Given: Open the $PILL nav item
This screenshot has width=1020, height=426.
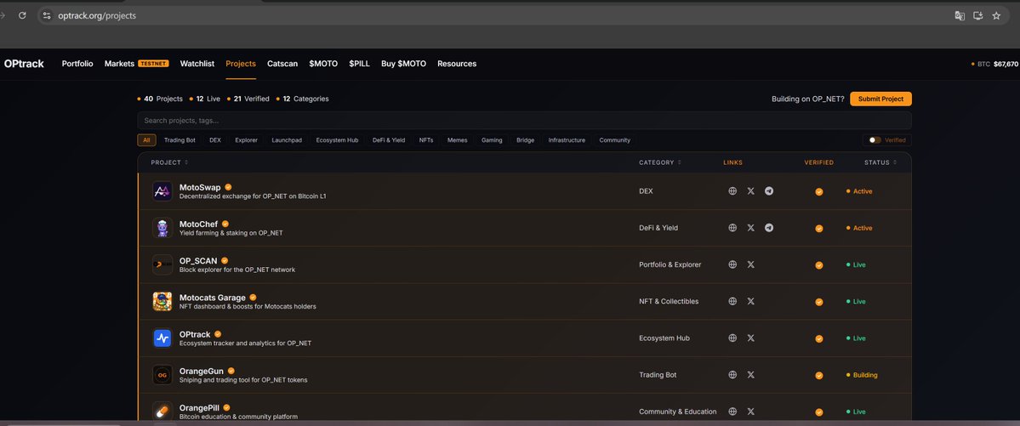Looking at the screenshot, I should 359,64.
